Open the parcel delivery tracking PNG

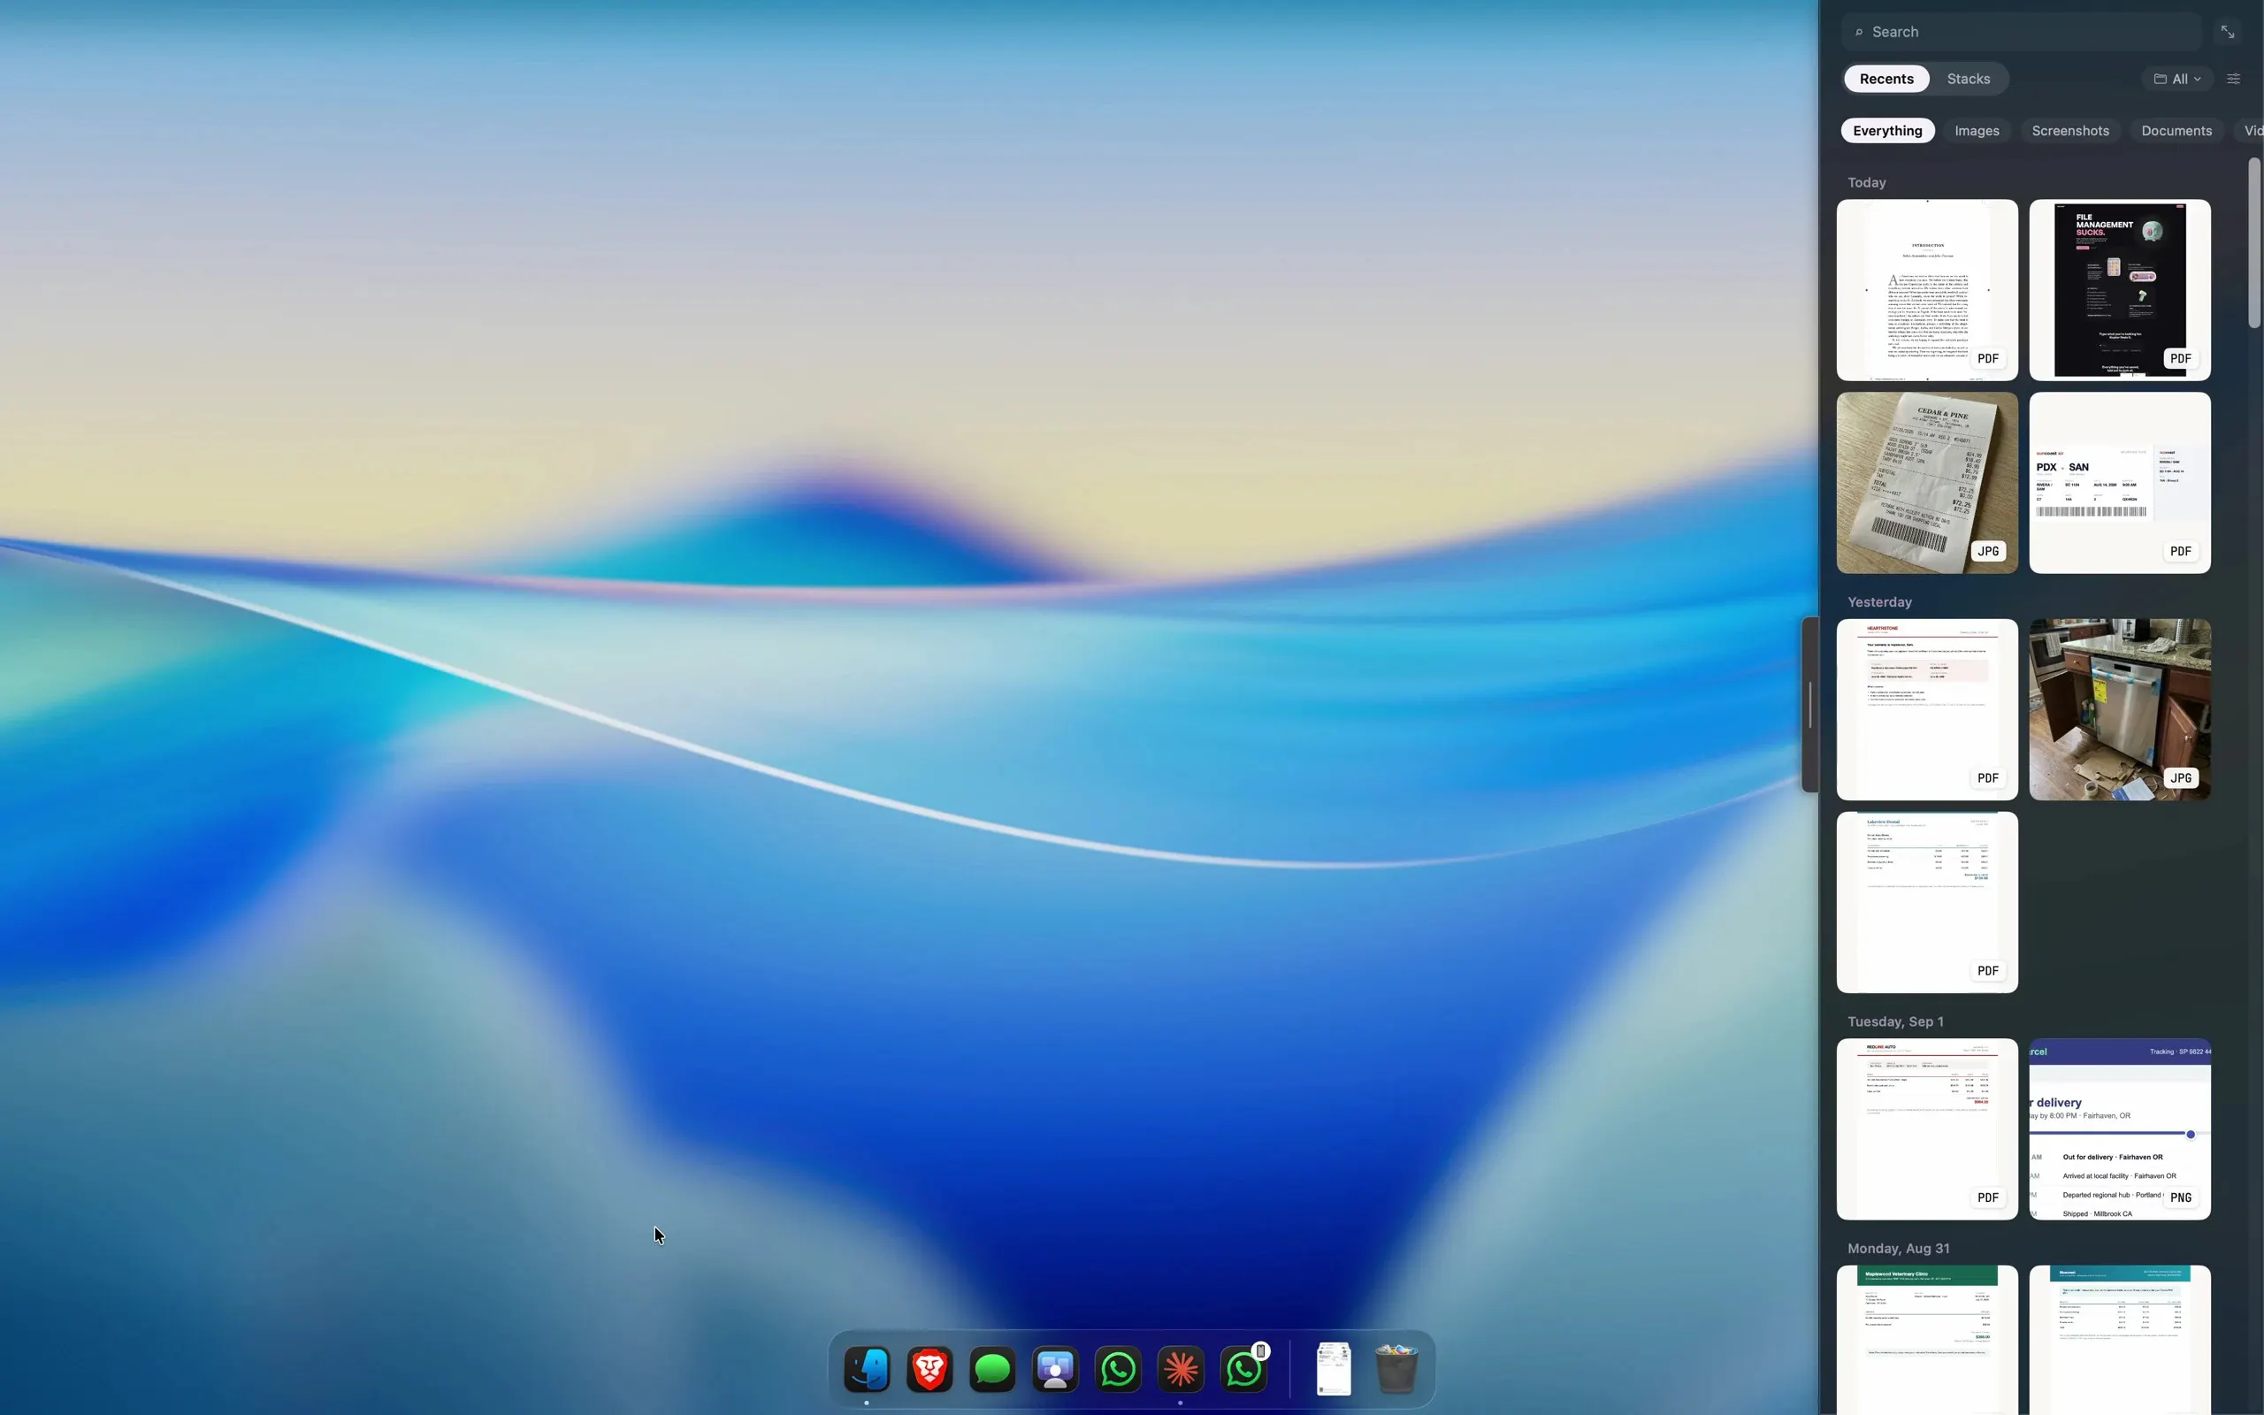2119,1128
